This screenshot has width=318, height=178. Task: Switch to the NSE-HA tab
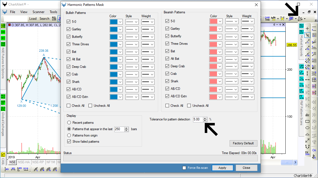coord(24,162)
